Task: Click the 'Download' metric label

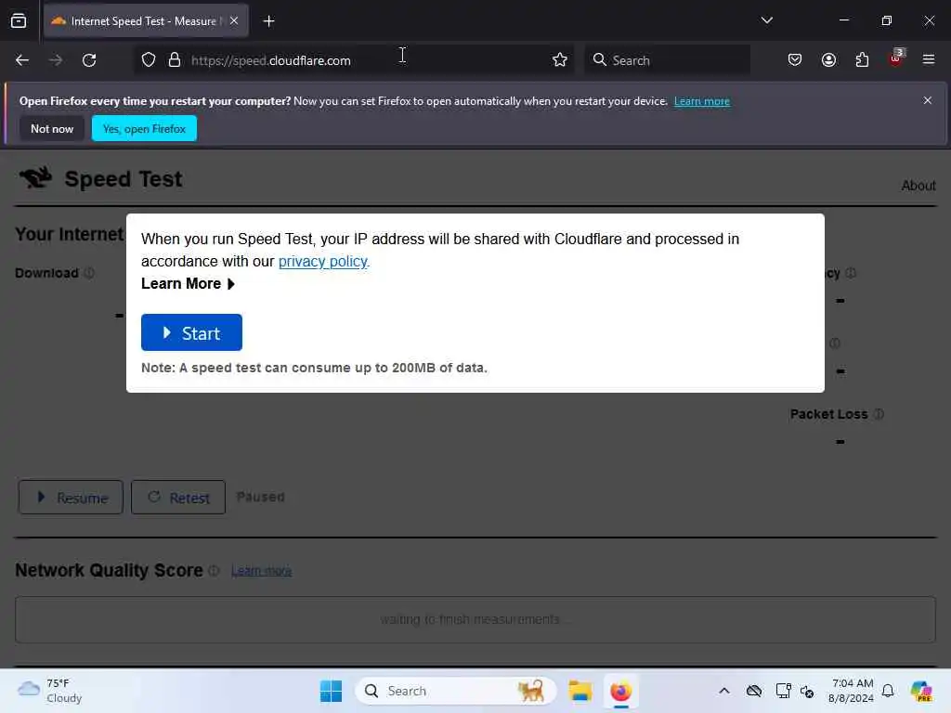Action: pos(46,273)
